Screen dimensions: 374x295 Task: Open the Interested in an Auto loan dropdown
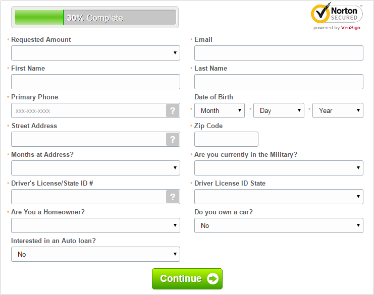pyautogui.click(x=95, y=254)
